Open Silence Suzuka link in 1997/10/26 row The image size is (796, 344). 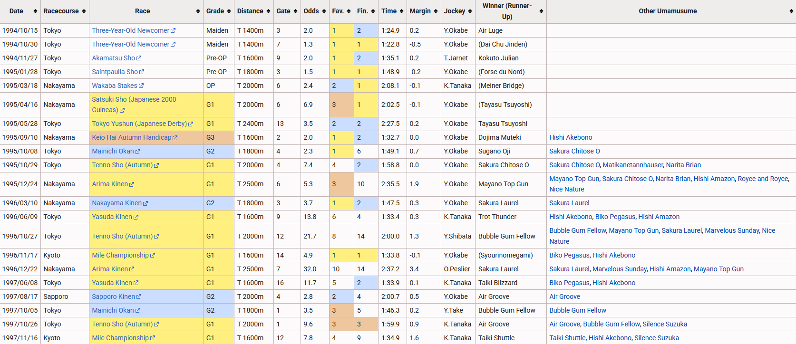665,324
